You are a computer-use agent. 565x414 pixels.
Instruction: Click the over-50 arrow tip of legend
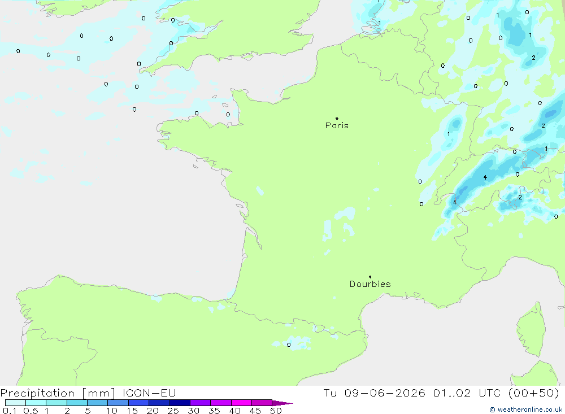click(x=283, y=403)
